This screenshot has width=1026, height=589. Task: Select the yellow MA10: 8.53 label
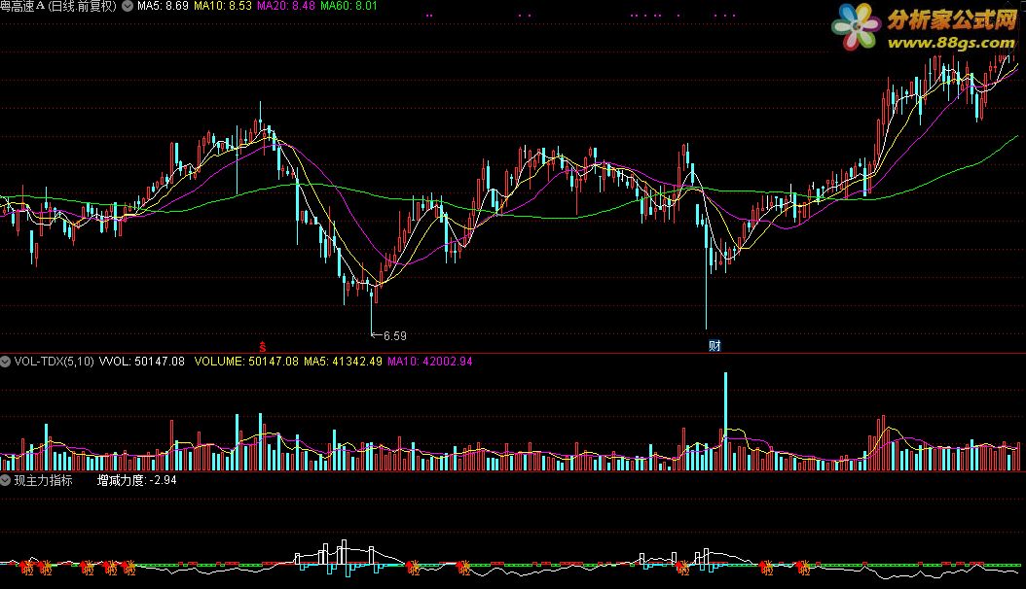(223, 6)
